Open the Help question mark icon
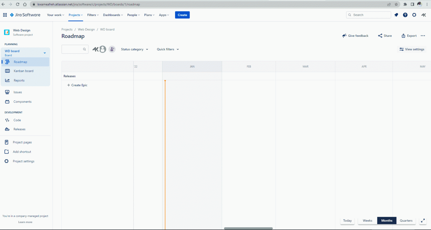431x230 pixels. (405, 15)
